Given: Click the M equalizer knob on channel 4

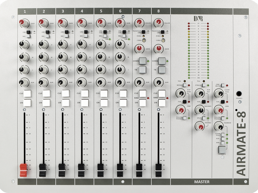Looking at the screenshot, I should point(82,57).
